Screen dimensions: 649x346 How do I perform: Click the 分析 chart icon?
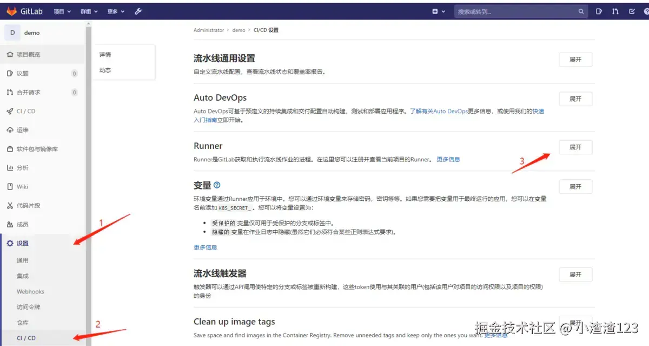pyautogui.click(x=10, y=168)
